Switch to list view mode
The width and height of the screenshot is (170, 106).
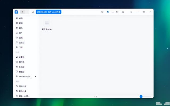tap(113, 12)
